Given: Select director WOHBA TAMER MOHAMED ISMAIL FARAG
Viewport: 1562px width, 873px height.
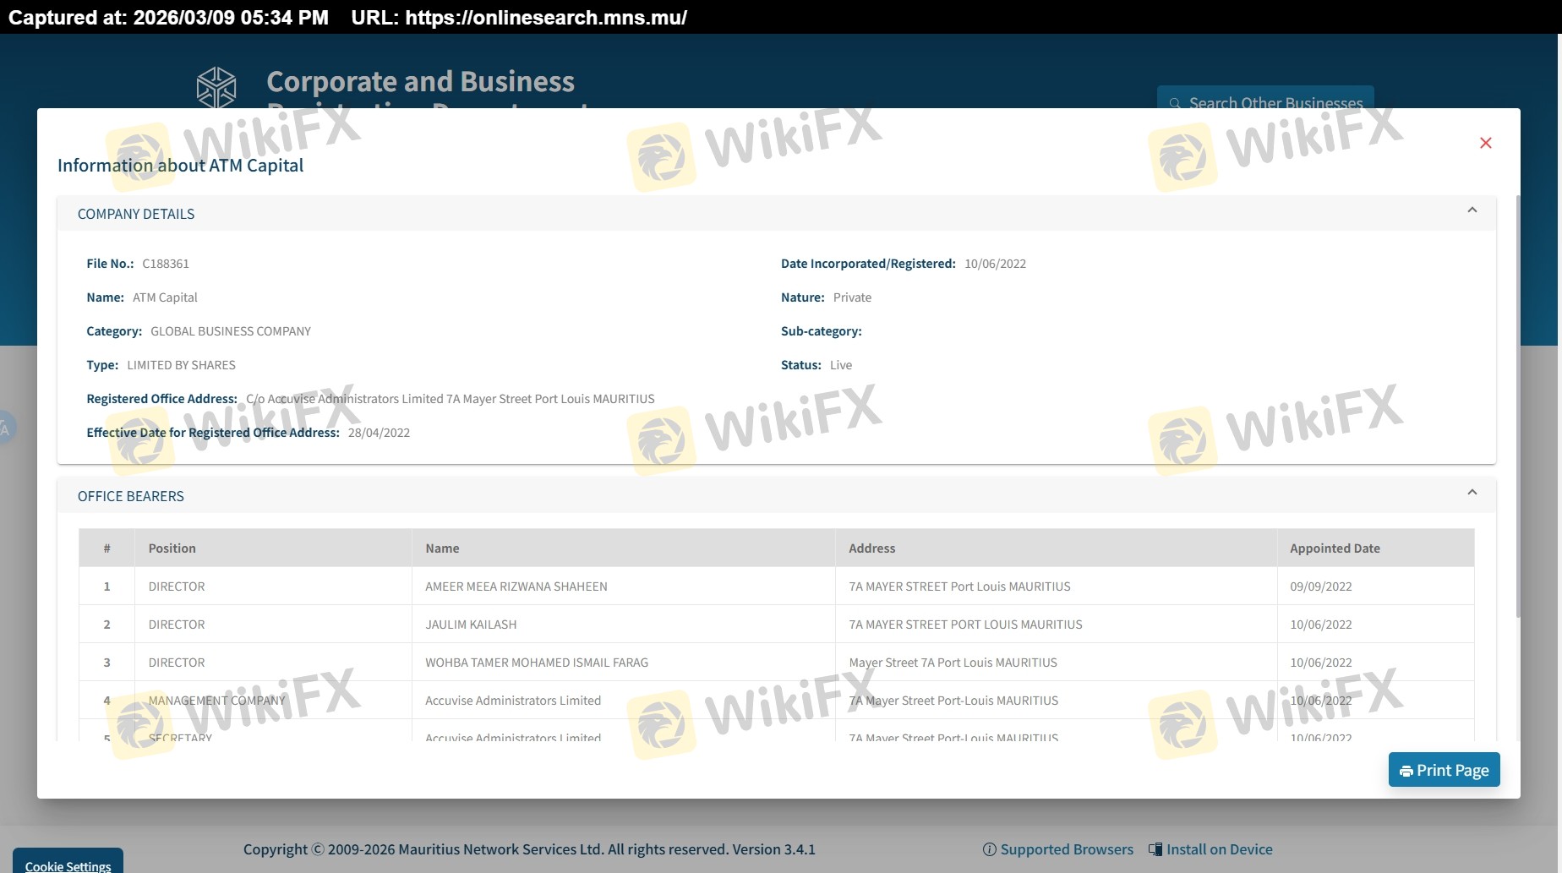Looking at the screenshot, I should coord(537,663).
